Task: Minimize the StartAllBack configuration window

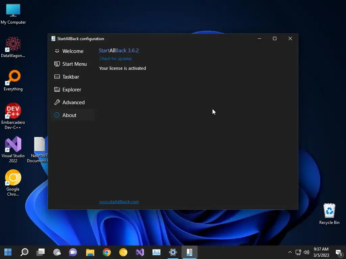Action: pos(259,38)
